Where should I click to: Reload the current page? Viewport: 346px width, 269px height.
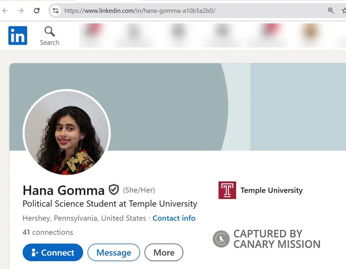coord(37,11)
